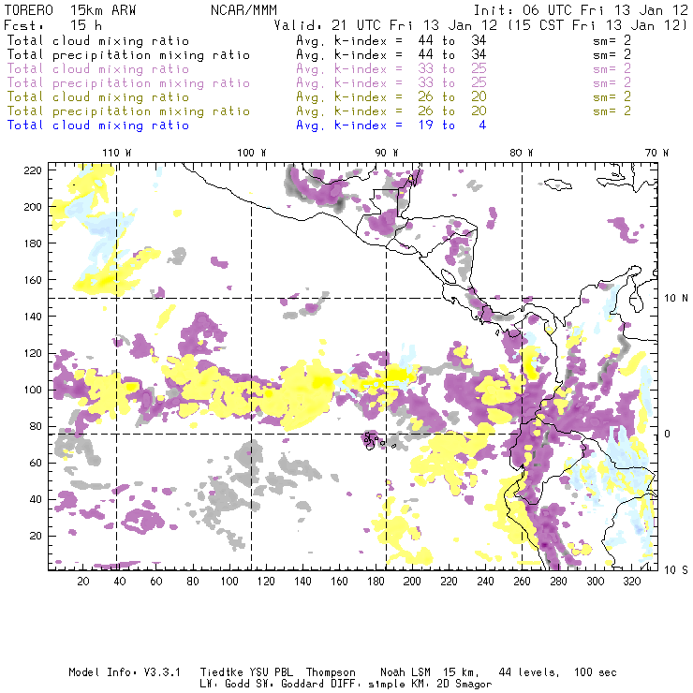Click the "140" tick on the vertical axis
The image size is (693, 693).
tap(32, 317)
